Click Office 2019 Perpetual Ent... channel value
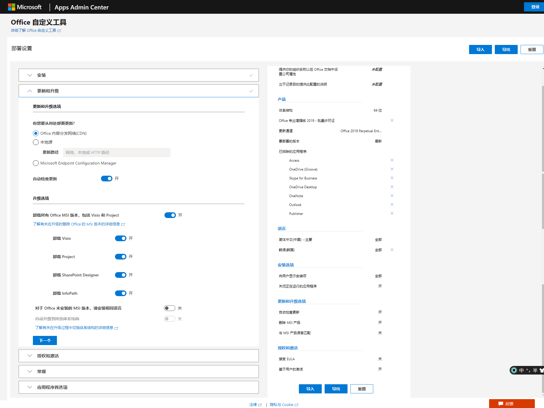The image size is (544, 408). (361, 131)
